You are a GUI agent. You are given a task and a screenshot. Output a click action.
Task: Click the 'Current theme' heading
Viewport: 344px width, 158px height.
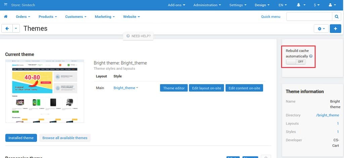tap(19, 54)
